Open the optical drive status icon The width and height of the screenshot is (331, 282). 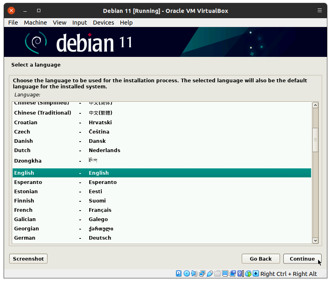click(186, 274)
